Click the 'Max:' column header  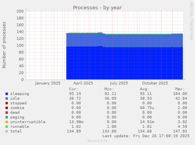(x=180, y=89)
